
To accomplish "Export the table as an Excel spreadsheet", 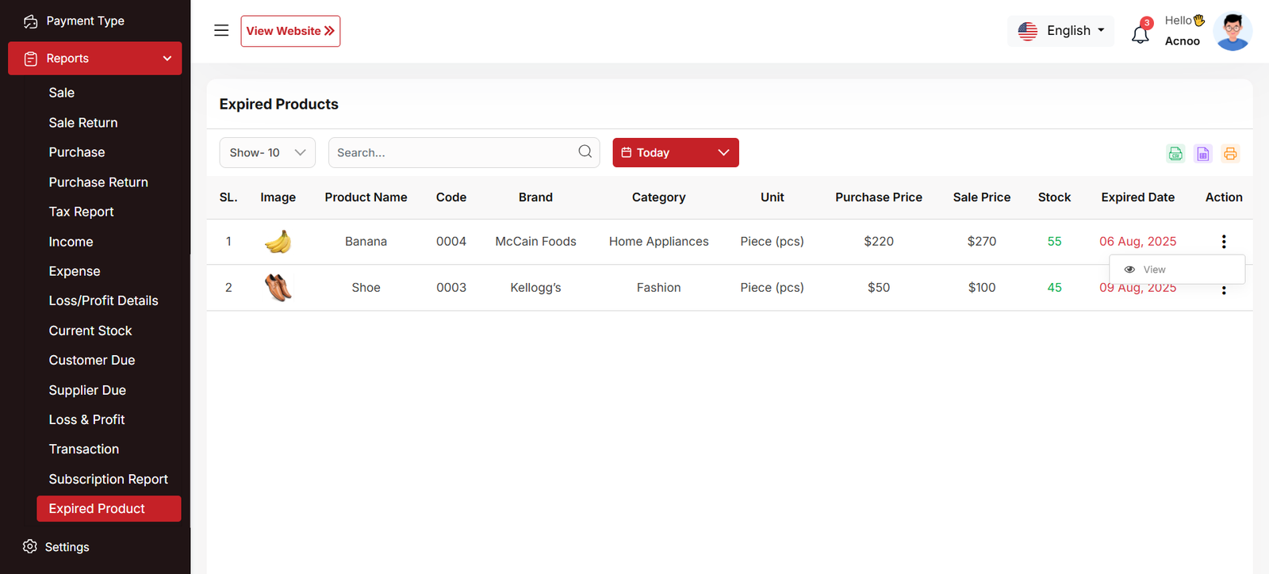I will (1203, 154).
